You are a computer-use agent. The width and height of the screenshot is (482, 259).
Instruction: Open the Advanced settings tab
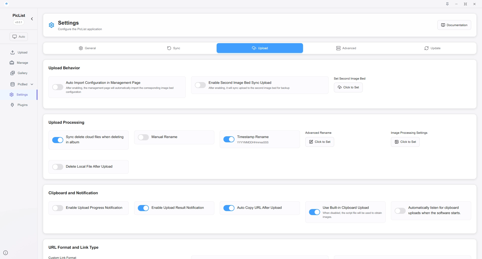(346, 48)
